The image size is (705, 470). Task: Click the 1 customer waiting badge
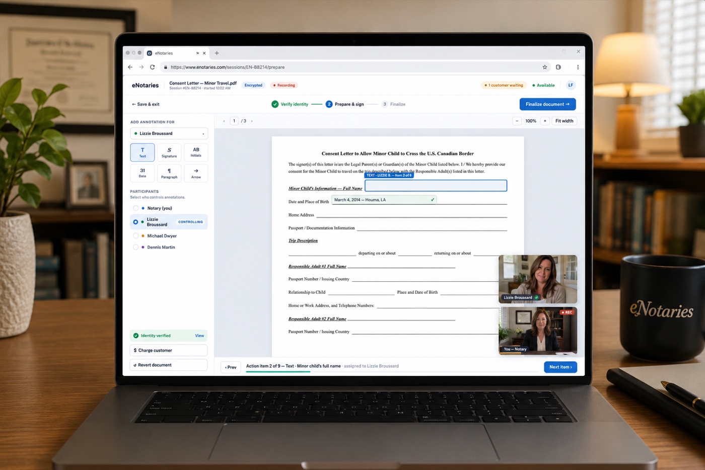(504, 85)
